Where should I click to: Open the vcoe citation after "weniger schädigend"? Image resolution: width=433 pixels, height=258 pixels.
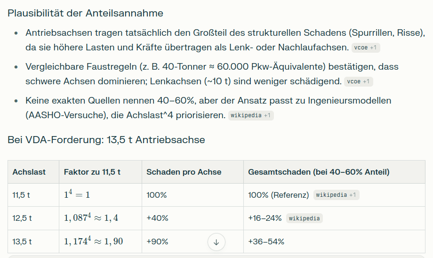358,81
